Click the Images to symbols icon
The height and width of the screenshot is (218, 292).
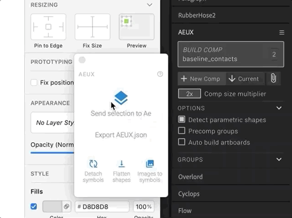click(150, 164)
